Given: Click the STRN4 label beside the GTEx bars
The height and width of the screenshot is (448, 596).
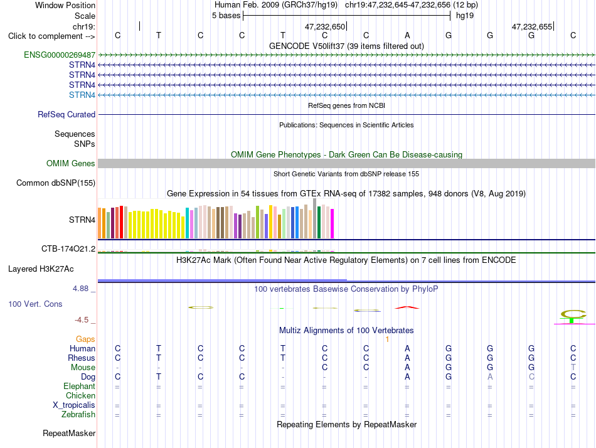Looking at the screenshot, I should [82, 220].
